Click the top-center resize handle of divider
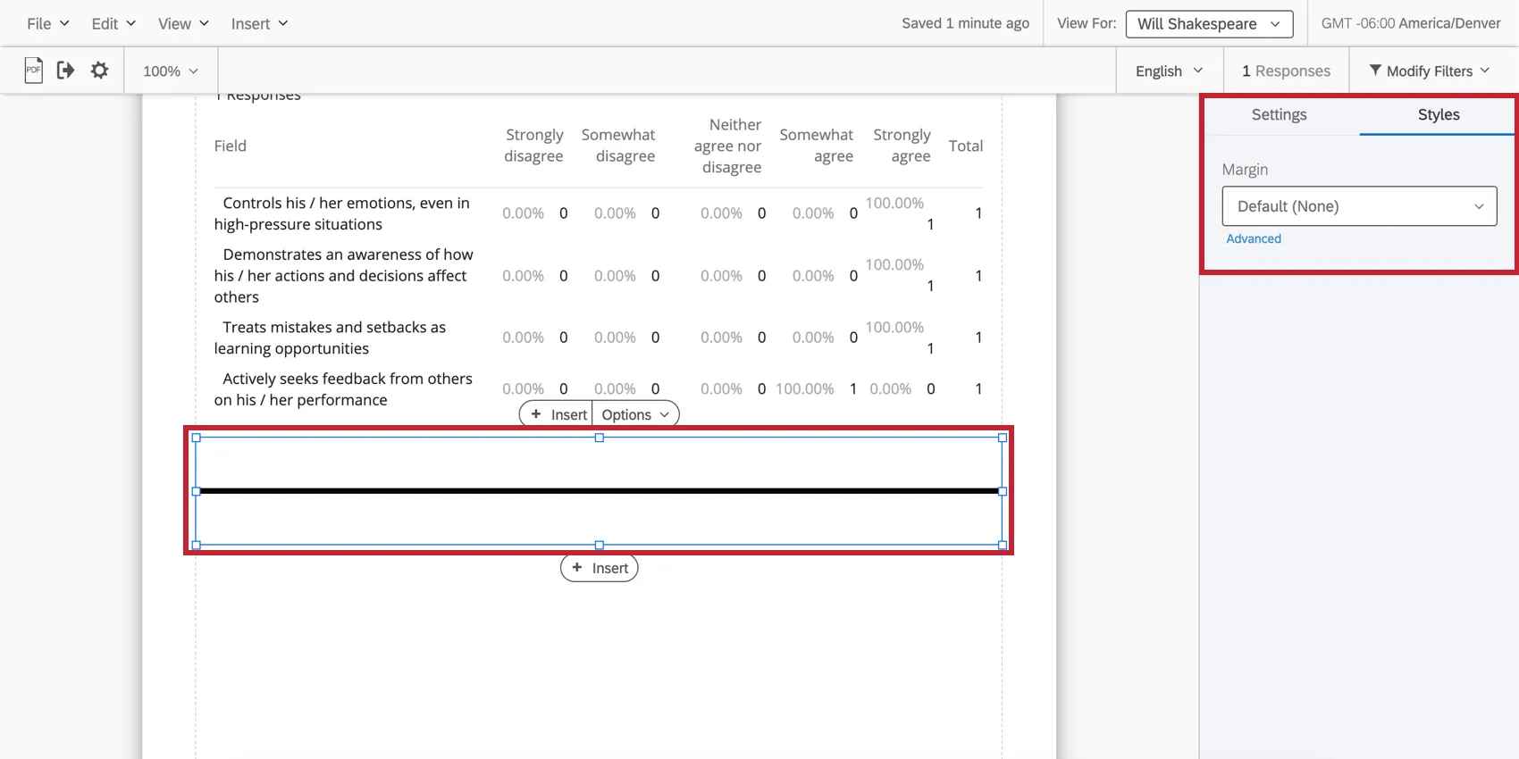 click(600, 438)
